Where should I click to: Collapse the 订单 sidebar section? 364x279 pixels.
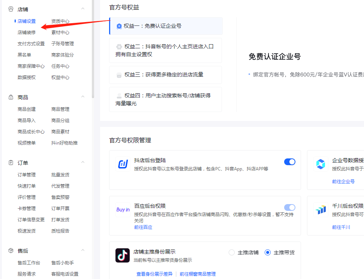(x=83, y=162)
